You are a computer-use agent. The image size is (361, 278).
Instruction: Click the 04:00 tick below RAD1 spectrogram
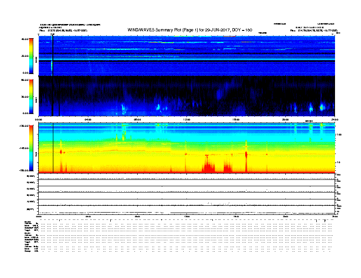tap(88, 119)
